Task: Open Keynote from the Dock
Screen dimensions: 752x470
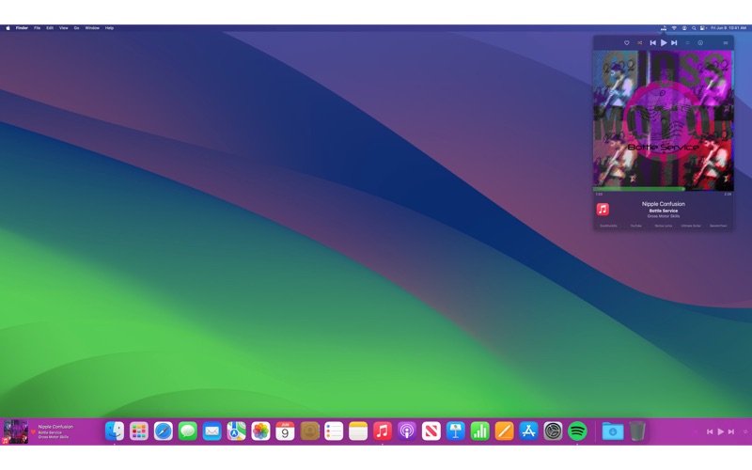Action: coord(456,431)
